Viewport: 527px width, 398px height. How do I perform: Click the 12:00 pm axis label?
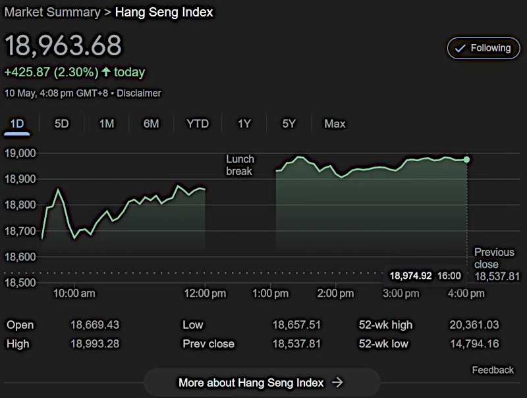coord(205,293)
